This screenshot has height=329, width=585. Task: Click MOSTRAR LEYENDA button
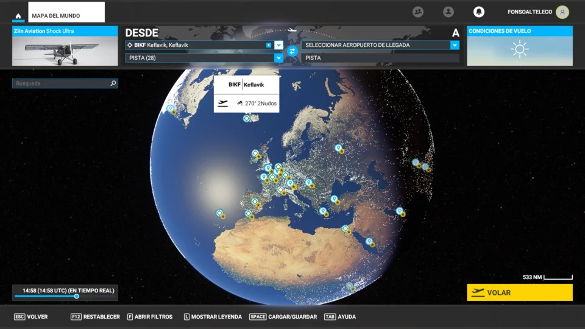[213, 317]
